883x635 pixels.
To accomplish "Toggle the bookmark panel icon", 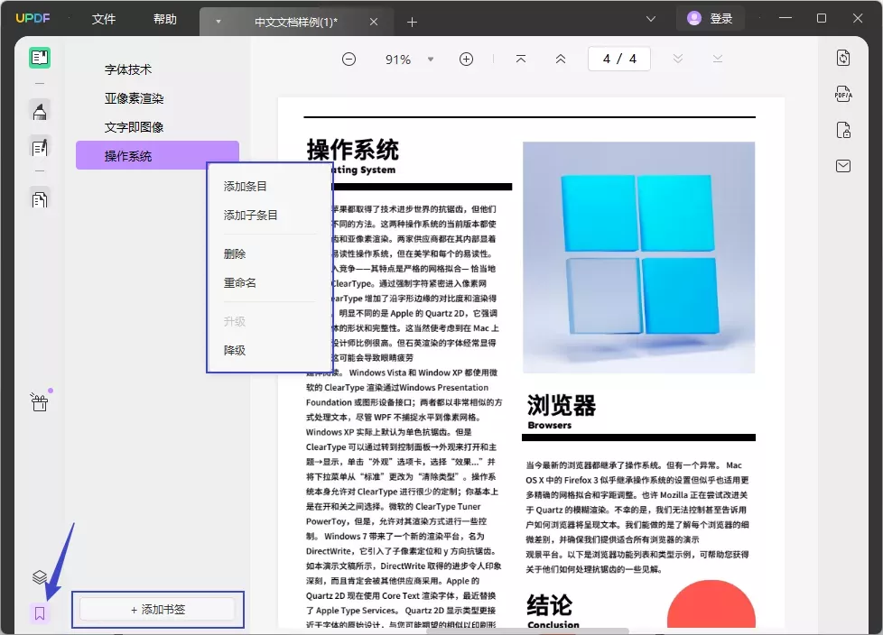I will point(39,613).
